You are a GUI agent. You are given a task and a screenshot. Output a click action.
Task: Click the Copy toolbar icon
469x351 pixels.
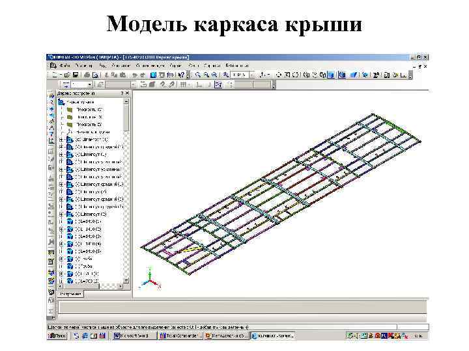[114, 75]
